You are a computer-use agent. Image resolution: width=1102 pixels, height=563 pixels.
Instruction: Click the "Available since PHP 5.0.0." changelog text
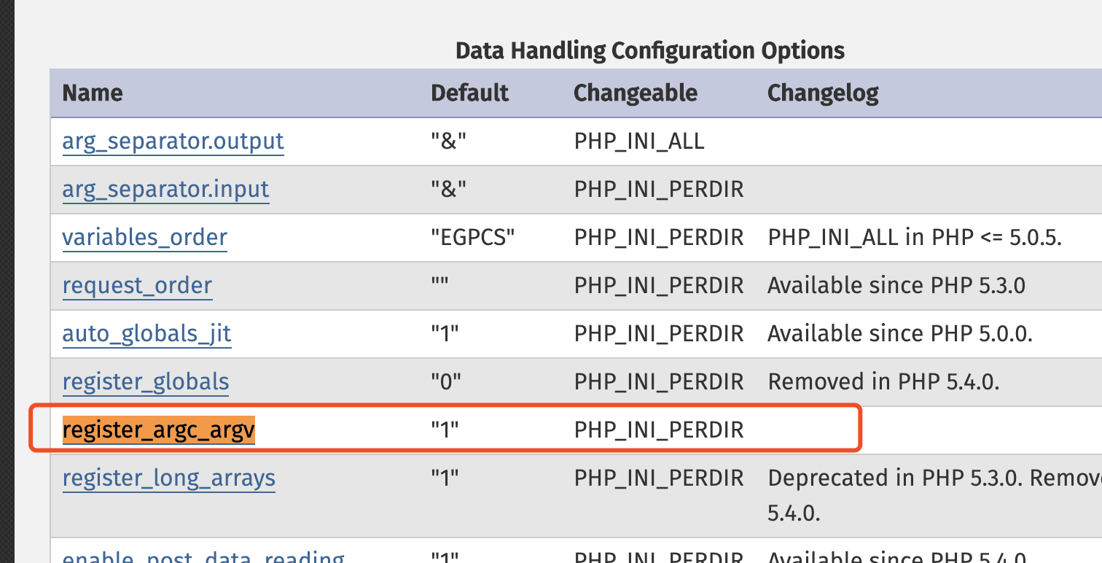[900, 333]
